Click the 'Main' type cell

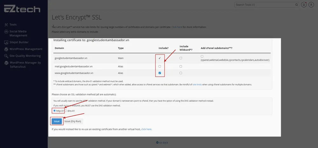pyautogui.click(x=121, y=58)
